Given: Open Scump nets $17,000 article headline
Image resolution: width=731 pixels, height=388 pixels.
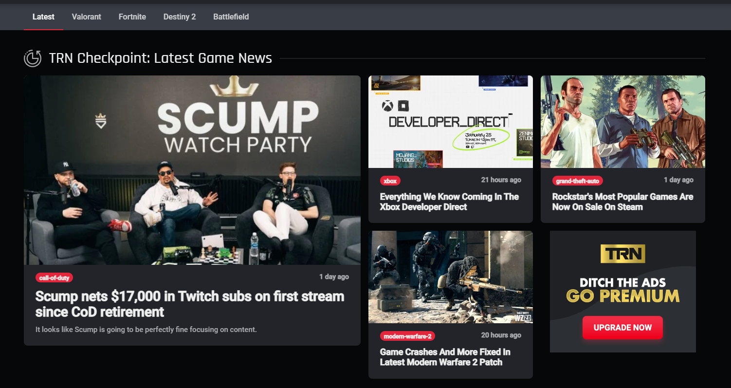Looking at the screenshot, I should [x=190, y=304].
